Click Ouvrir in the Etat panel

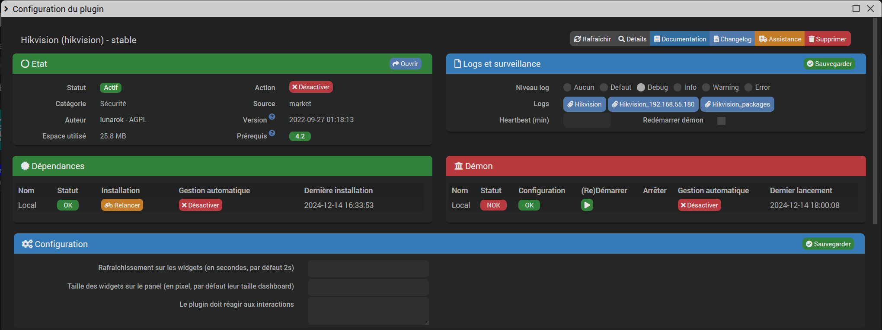pyautogui.click(x=405, y=64)
